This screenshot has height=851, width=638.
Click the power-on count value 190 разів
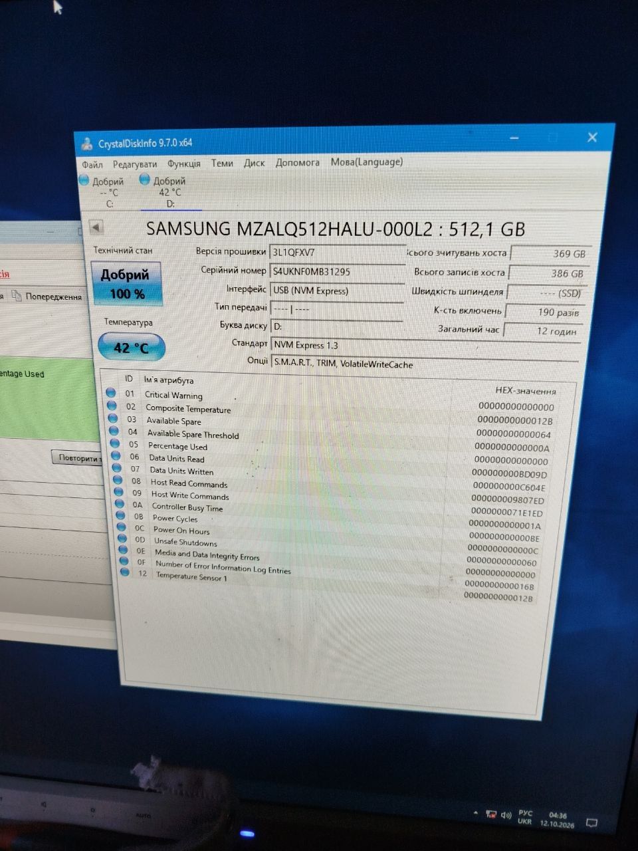click(x=545, y=312)
